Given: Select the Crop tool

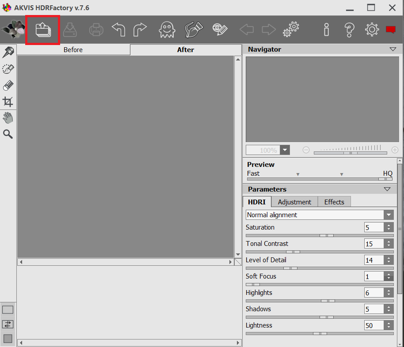Looking at the screenshot, I should pos(8,102).
